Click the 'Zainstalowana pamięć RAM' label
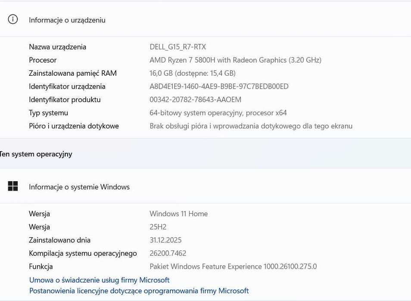411x301 pixels. point(73,73)
